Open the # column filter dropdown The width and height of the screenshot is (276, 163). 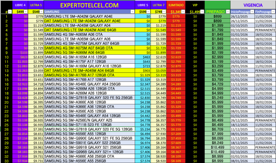[10, 12]
